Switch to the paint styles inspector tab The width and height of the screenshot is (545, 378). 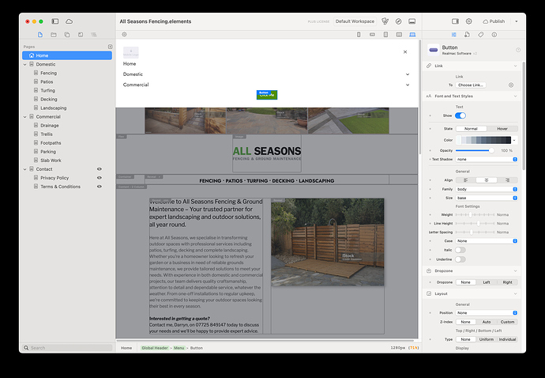point(467,35)
